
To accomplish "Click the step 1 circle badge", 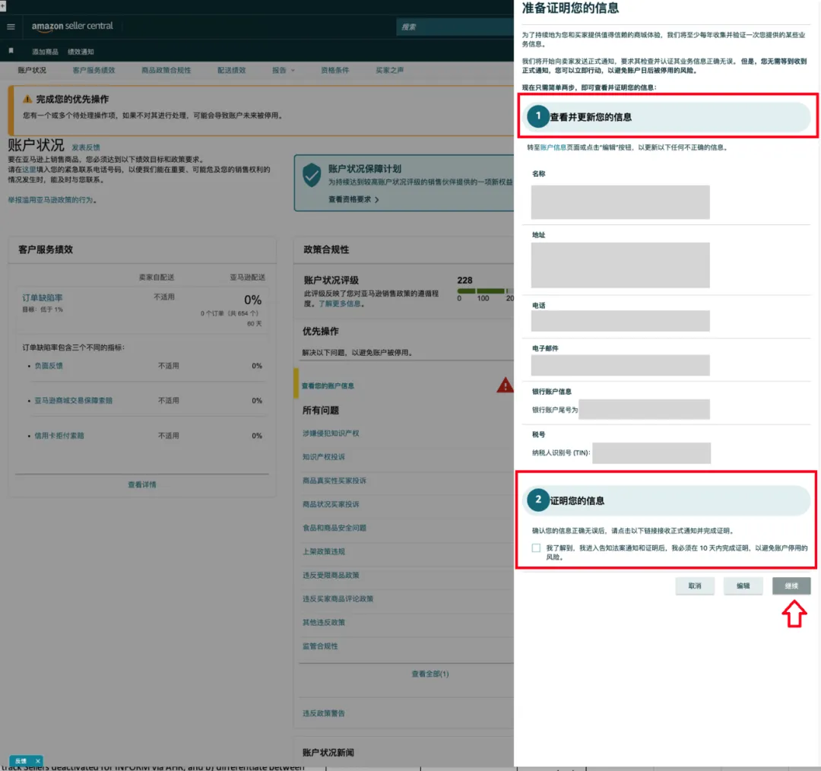I will (538, 116).
